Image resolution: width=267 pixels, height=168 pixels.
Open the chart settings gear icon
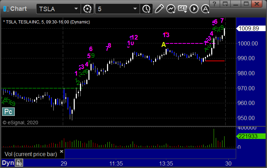(87, 9)
